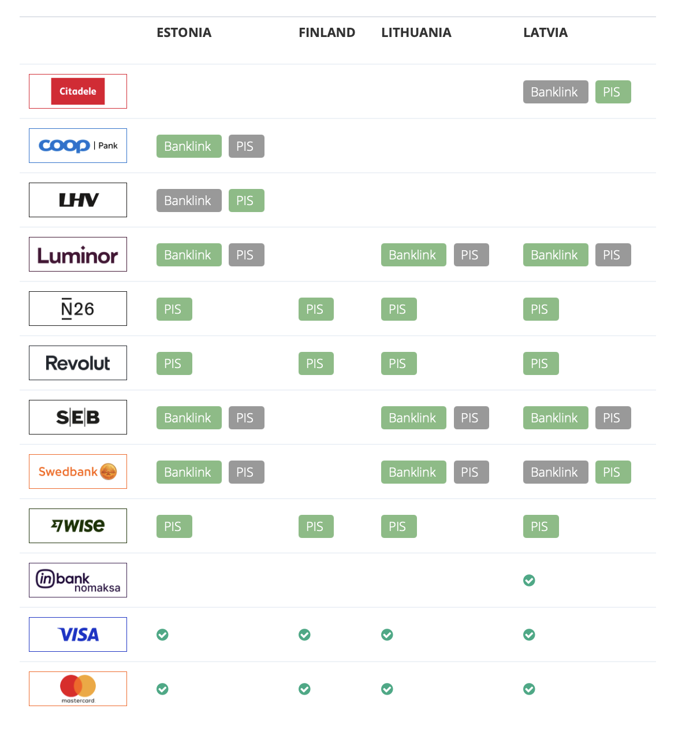Viewport: 693px width, 735px height.
Task: Click the Citadele bank logo
Action: pyautogui.click(x=78, y=91)
